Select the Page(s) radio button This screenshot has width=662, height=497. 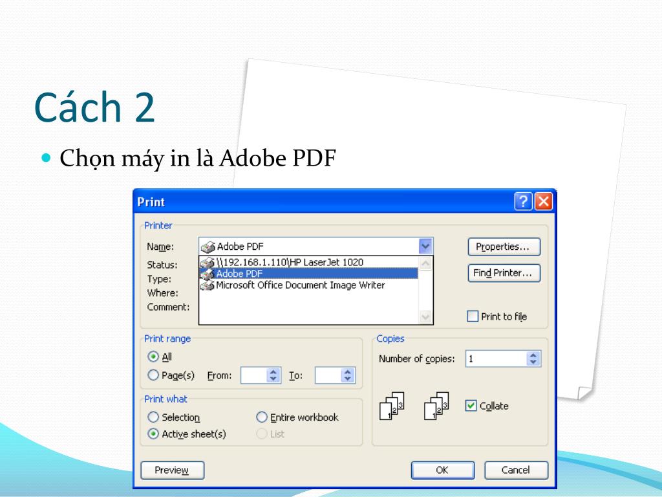(x=153, y=375)
